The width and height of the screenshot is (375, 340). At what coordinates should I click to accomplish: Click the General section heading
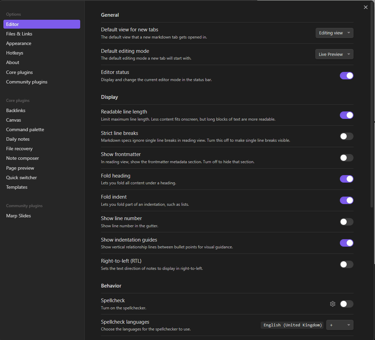[x=110, y=15]
